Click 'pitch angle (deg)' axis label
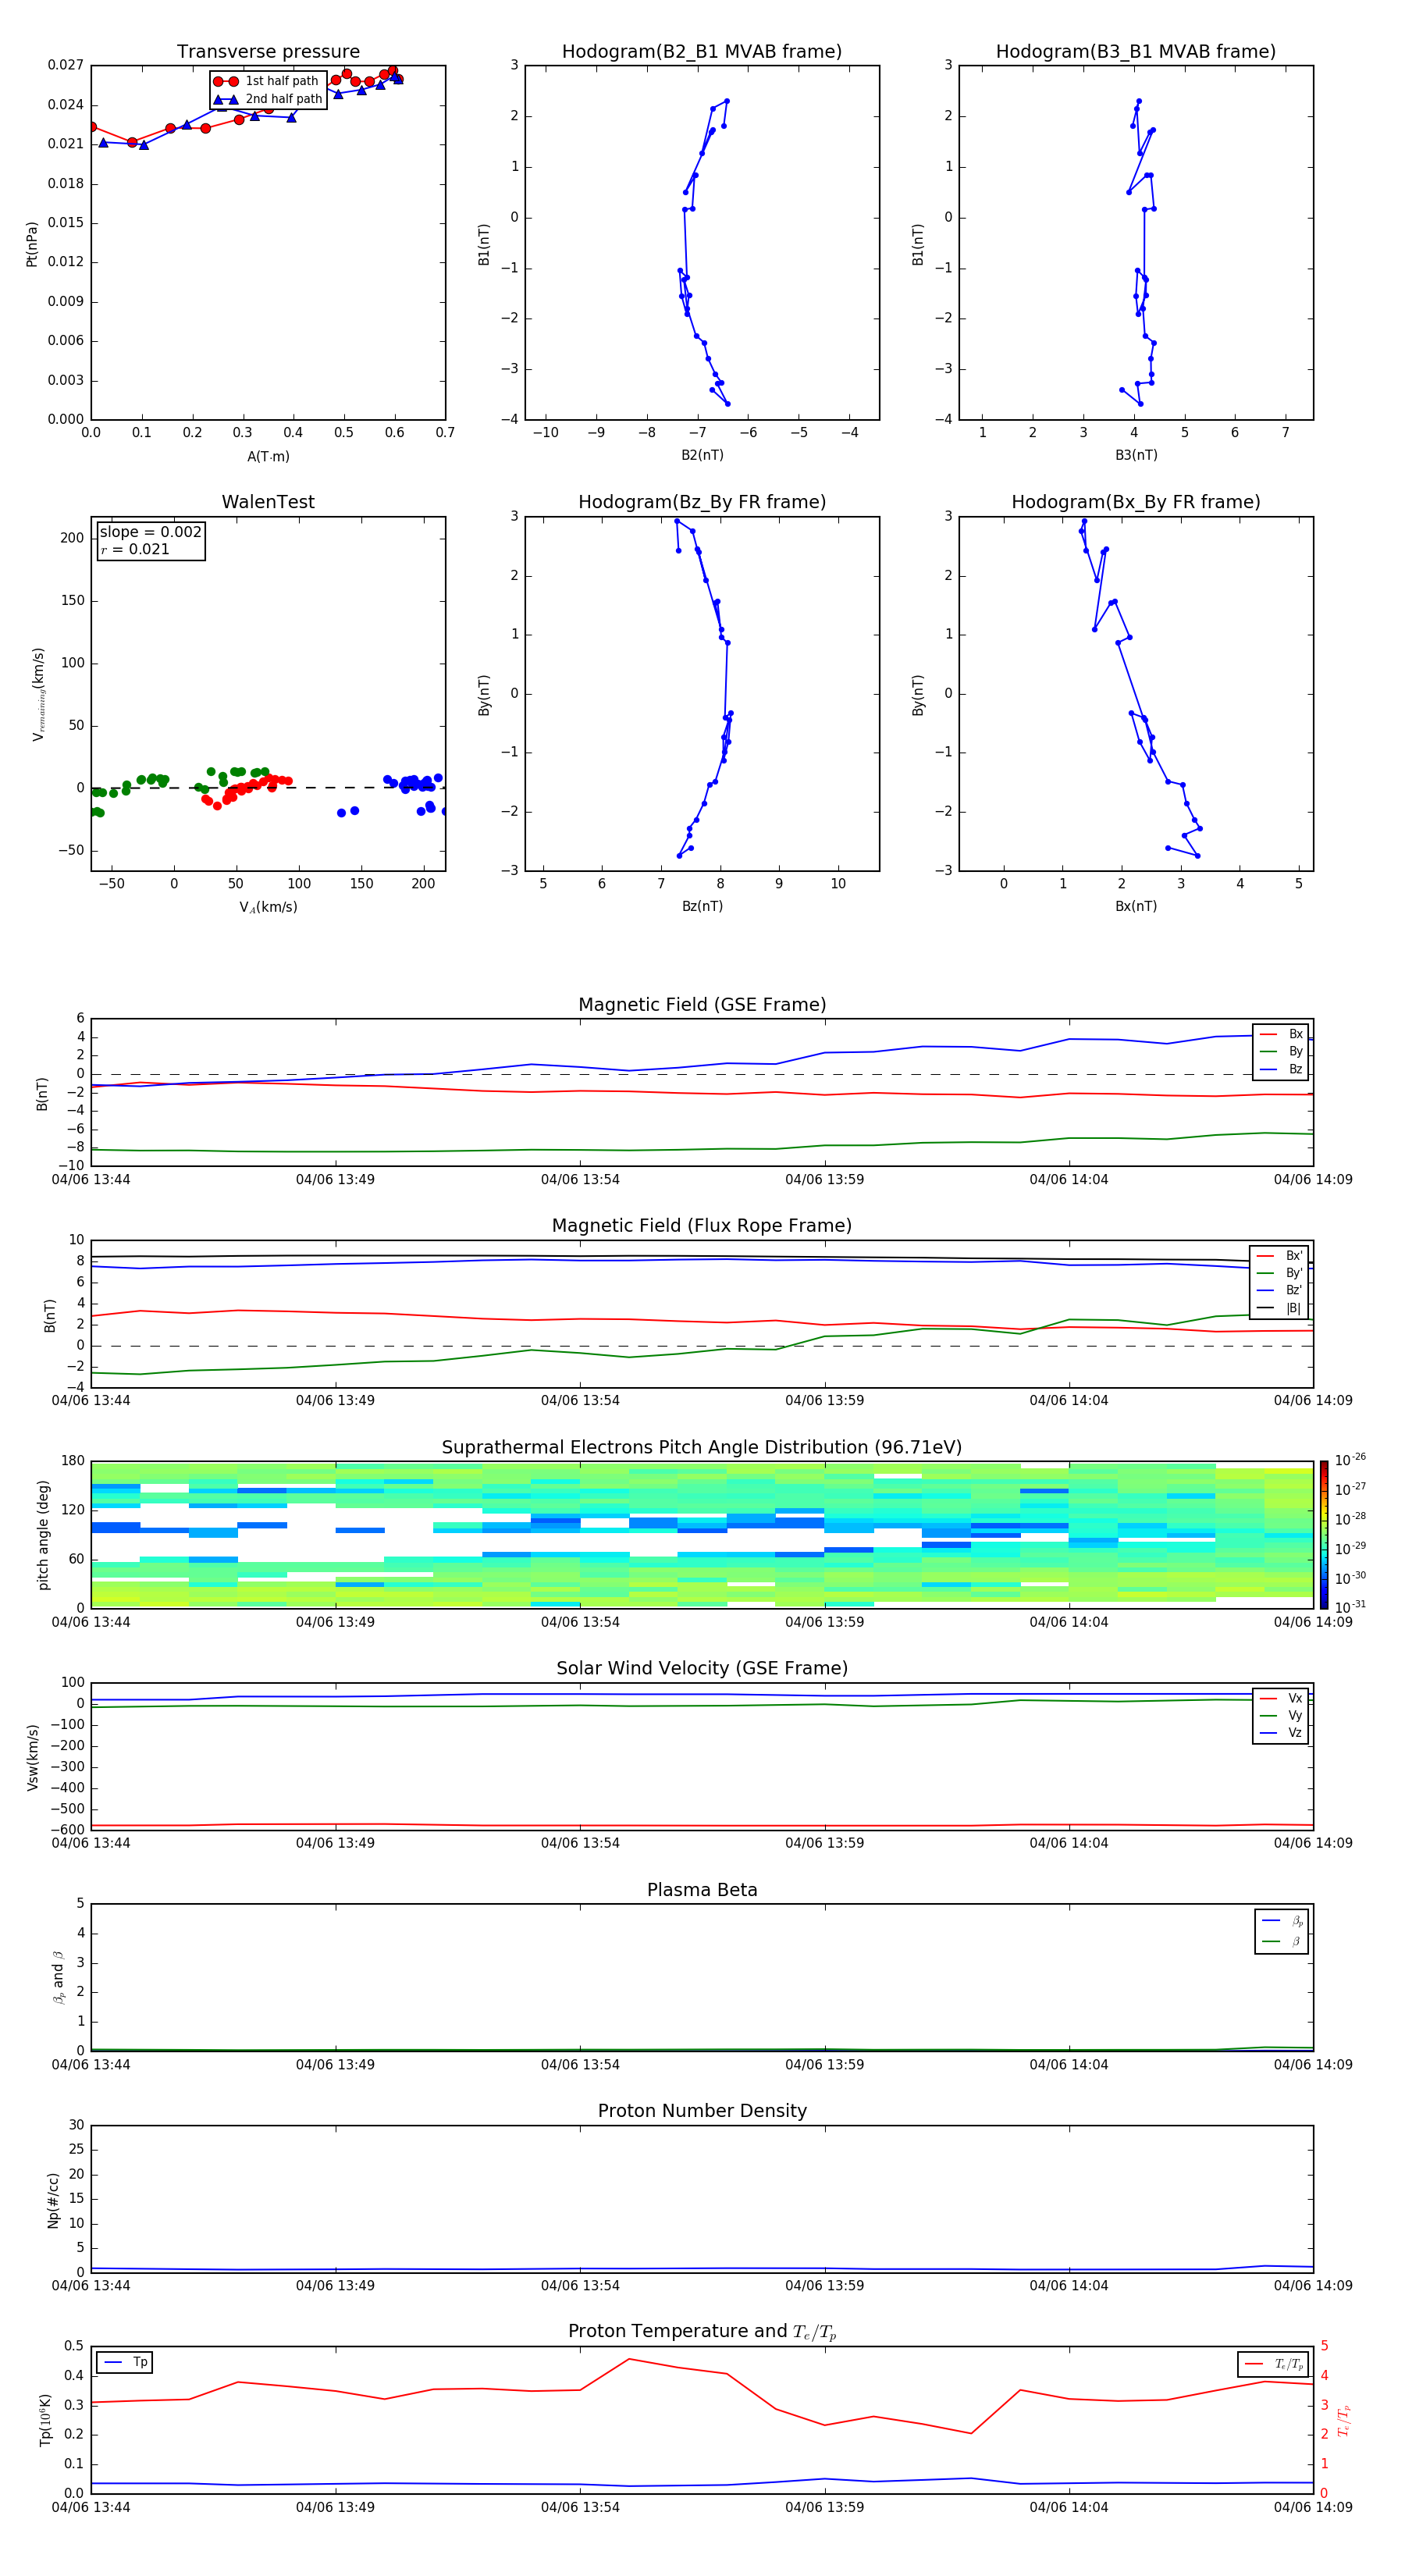1405x2576 pixels. coord(43,1535)
